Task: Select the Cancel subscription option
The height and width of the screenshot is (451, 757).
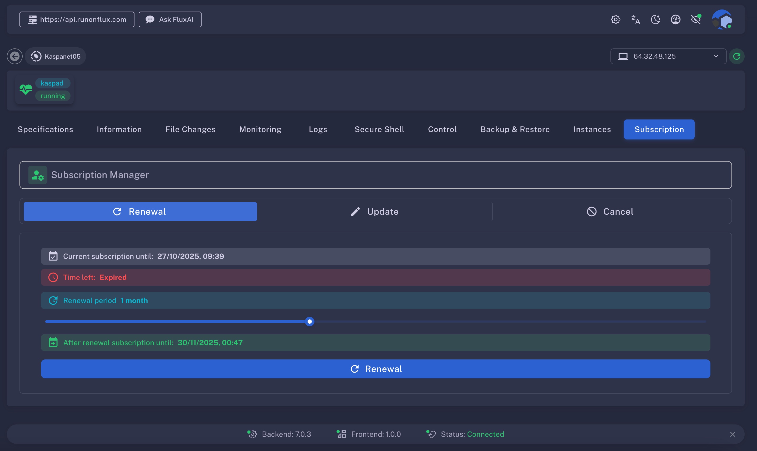Action: [610, 212]
